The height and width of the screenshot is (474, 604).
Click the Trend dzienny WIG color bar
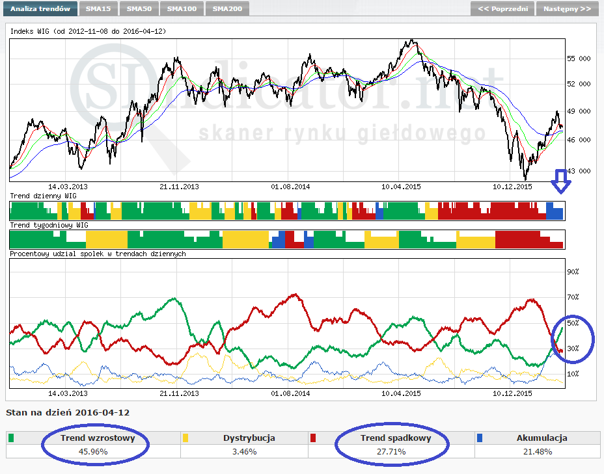point(286,211)
